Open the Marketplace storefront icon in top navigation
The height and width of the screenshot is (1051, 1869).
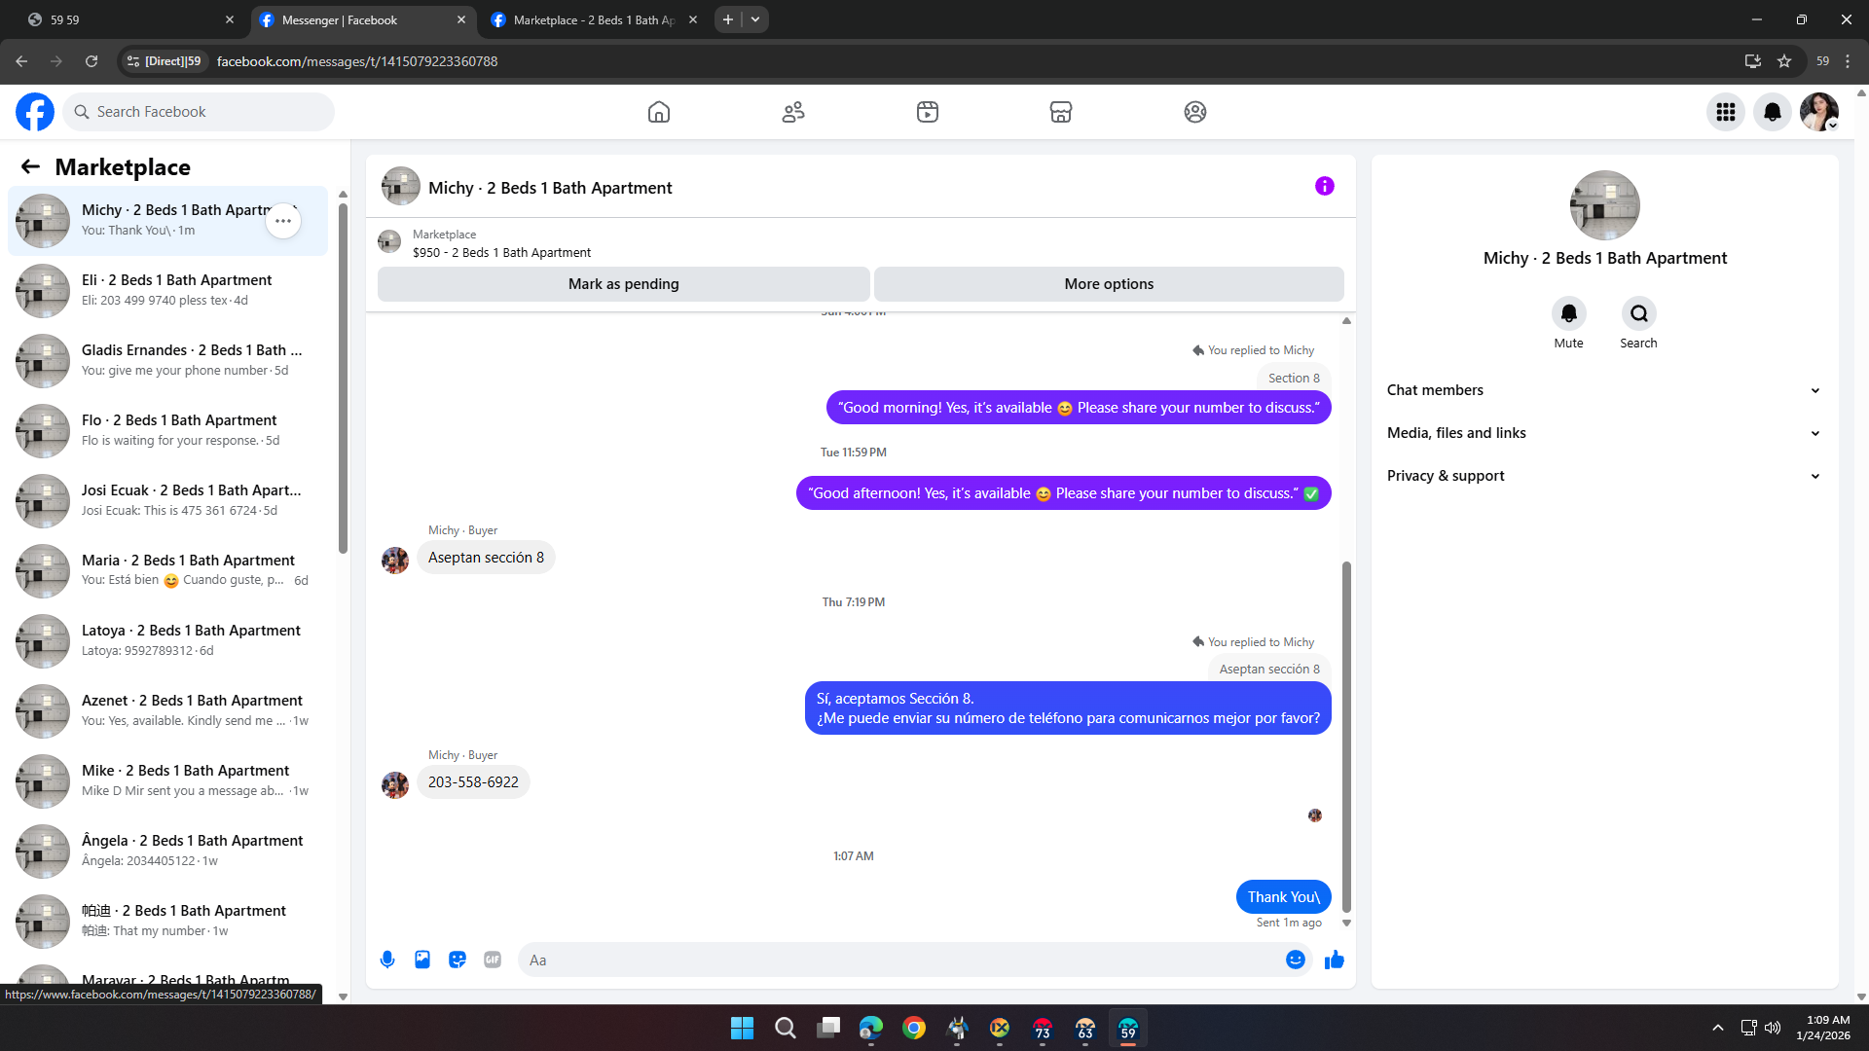(x=1061, y=112)
